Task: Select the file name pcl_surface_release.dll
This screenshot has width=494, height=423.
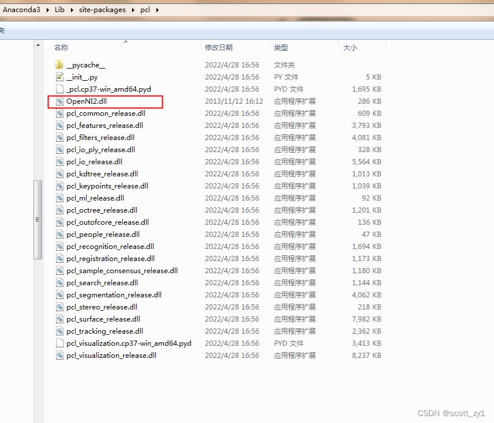Action: (x=103, y=319)
